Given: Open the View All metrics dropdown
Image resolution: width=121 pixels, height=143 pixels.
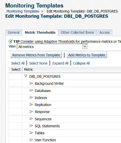Looking at the screenshot, I should coord(52,47).
